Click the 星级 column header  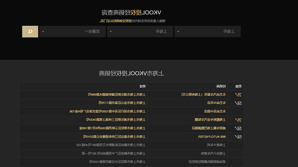click(238, 86)
